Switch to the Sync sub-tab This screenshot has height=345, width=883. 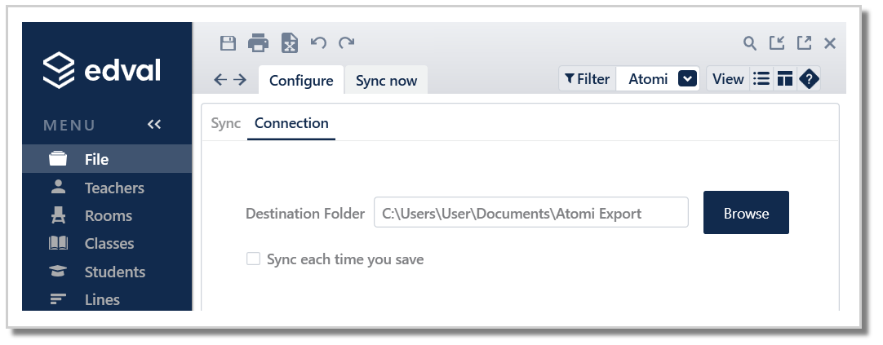226,123
